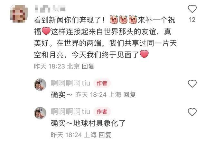This screenshot has width=206, height=143.
Task: Open the pixelated avatar of the top commenter
Action: coord(19,13)
